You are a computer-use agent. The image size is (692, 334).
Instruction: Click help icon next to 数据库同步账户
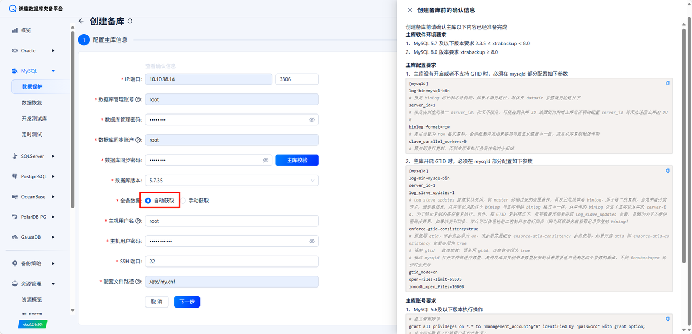138,140
